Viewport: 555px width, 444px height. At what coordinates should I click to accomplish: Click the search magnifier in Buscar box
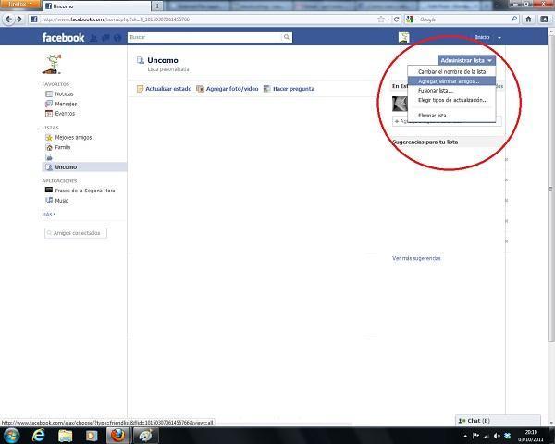287,37
